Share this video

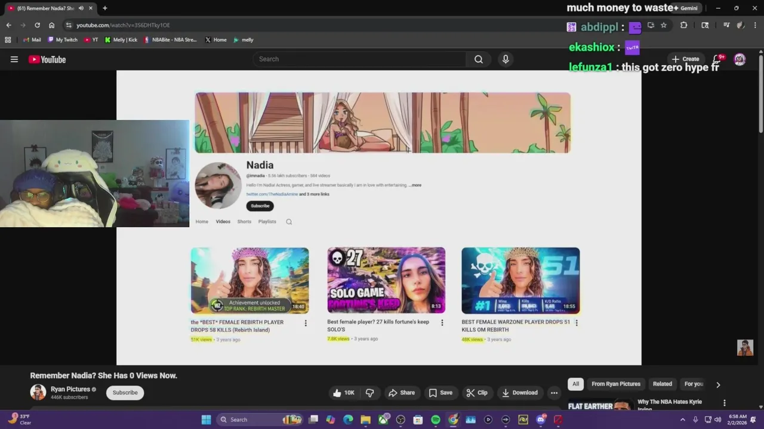pyautogui.click(x=402, y=393)
